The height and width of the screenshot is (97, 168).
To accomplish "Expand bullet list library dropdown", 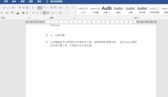I will [36, 8].
